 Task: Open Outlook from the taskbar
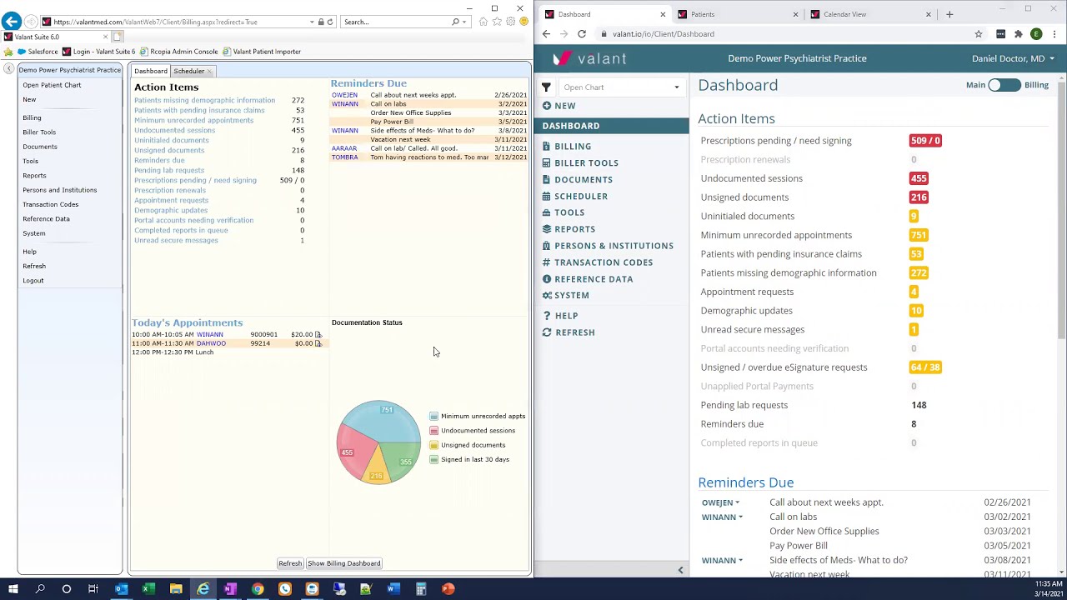tap(121, 589)
